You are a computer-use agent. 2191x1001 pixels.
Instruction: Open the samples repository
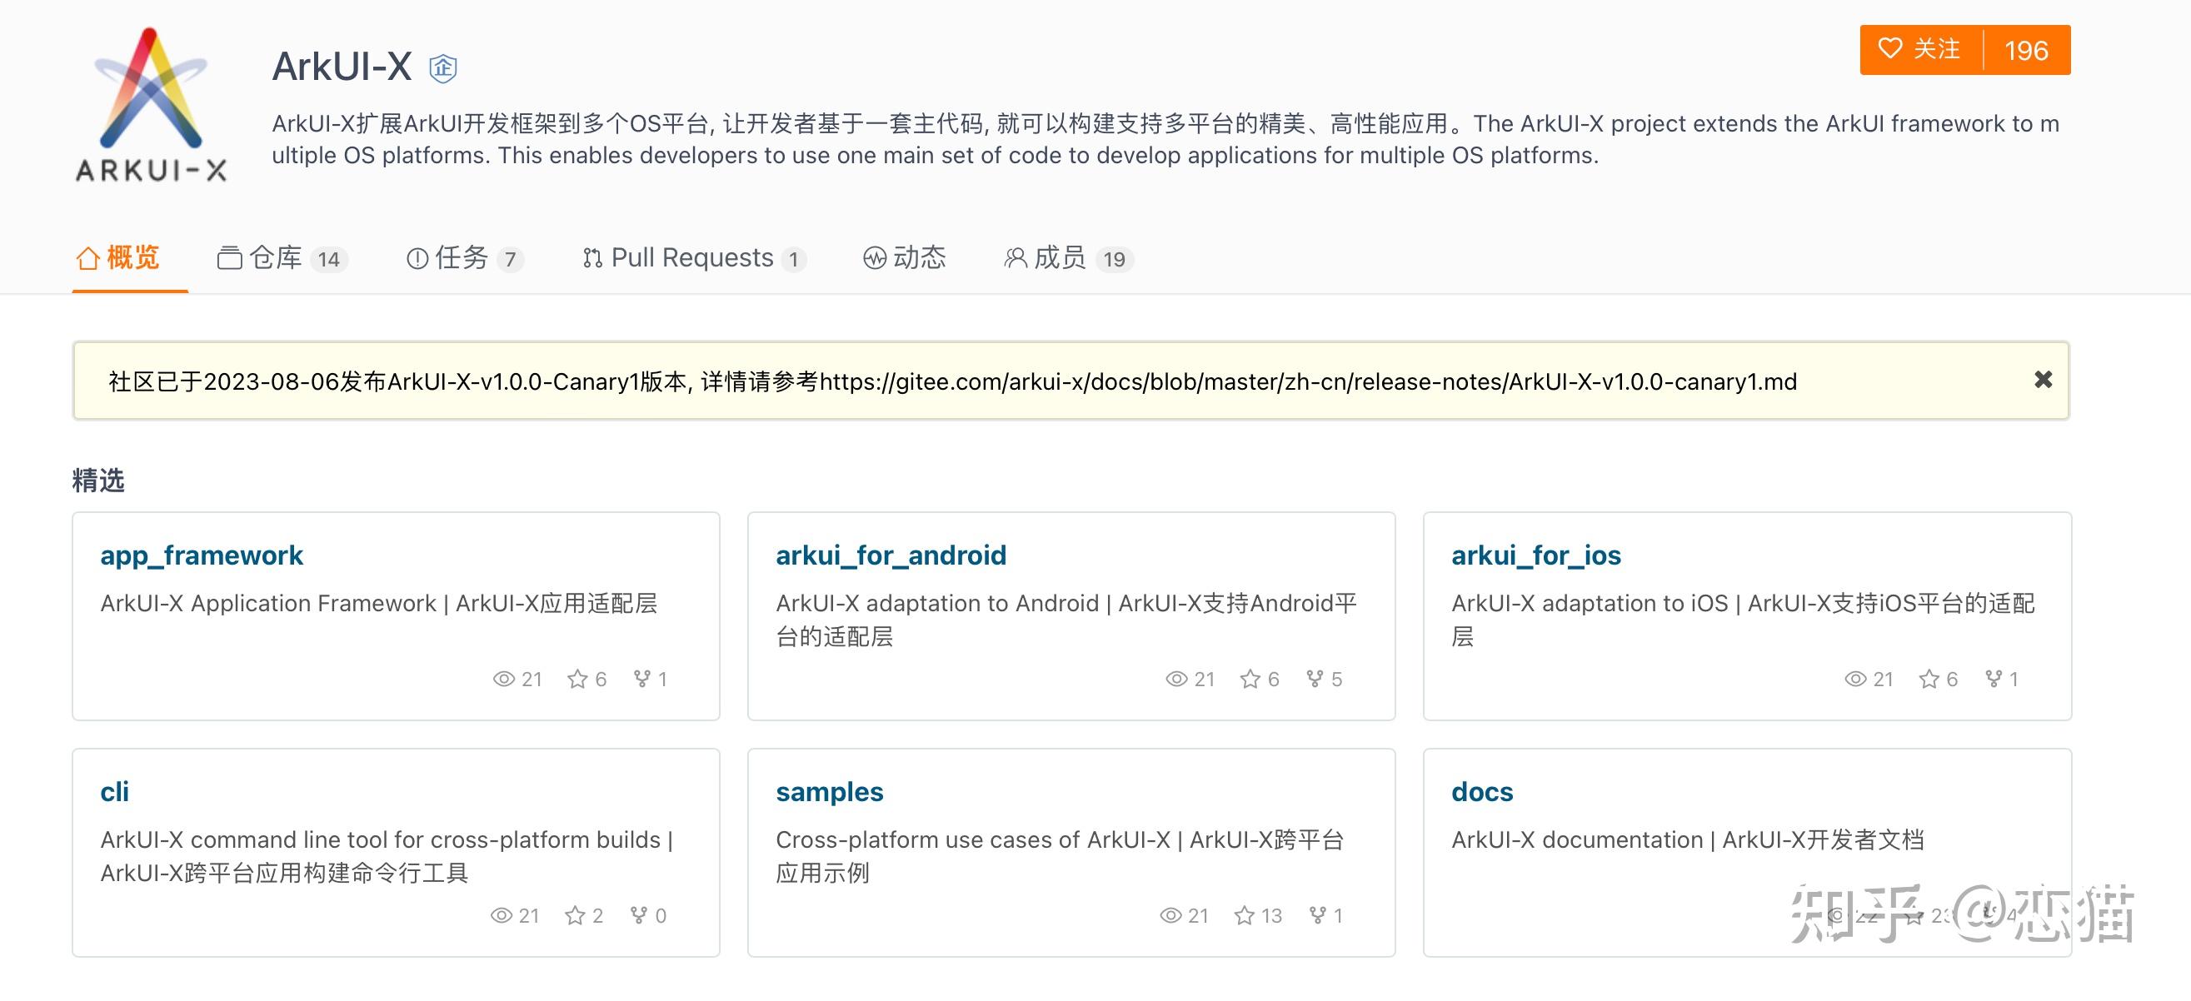pyautogui.click(x=829, y=792)
